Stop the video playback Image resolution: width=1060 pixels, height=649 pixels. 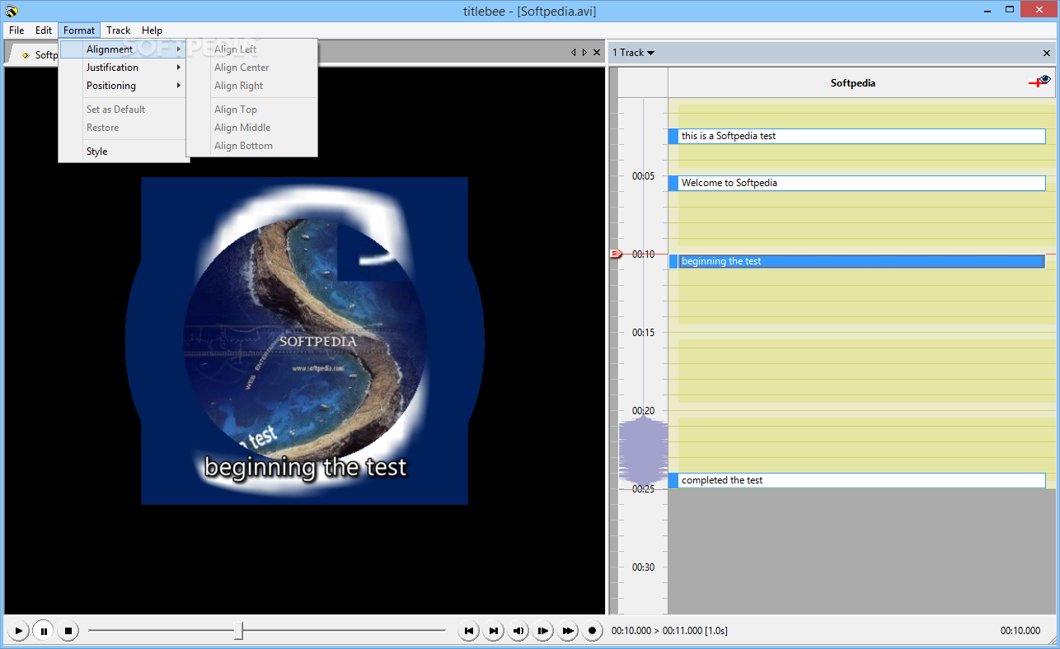pos(69,631)
